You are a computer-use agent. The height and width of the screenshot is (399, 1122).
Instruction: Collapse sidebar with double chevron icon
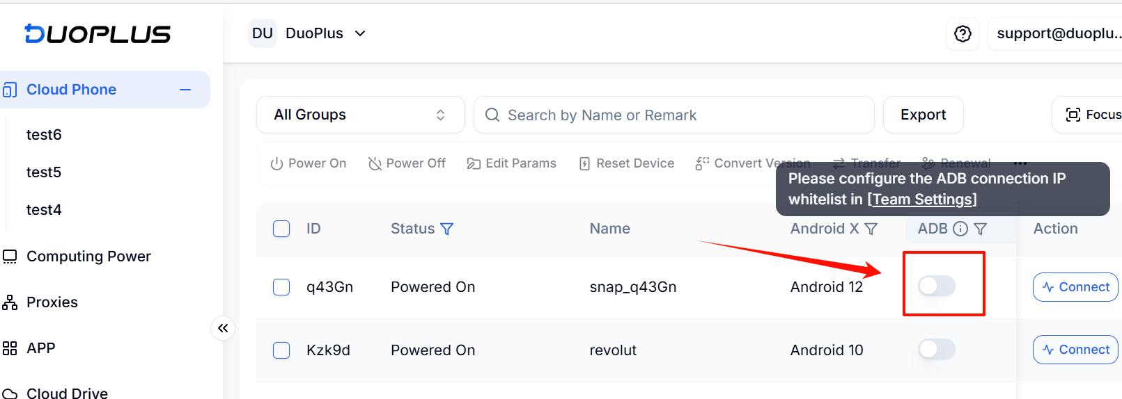pos(223,328)
